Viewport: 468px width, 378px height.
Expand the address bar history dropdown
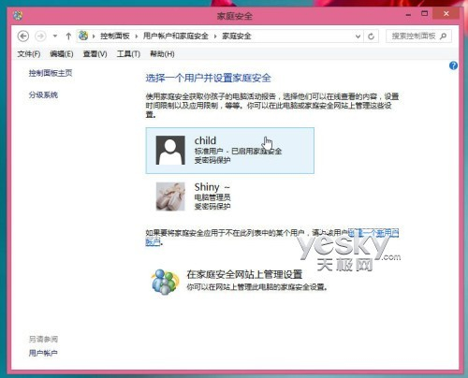358,36
